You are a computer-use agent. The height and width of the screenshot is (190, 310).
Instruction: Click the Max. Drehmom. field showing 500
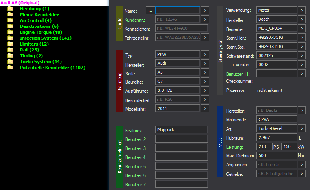point(277,156)
